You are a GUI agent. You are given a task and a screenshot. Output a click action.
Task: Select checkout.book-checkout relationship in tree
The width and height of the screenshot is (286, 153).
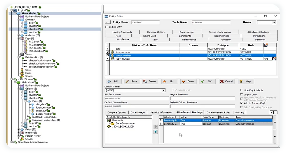42,63
